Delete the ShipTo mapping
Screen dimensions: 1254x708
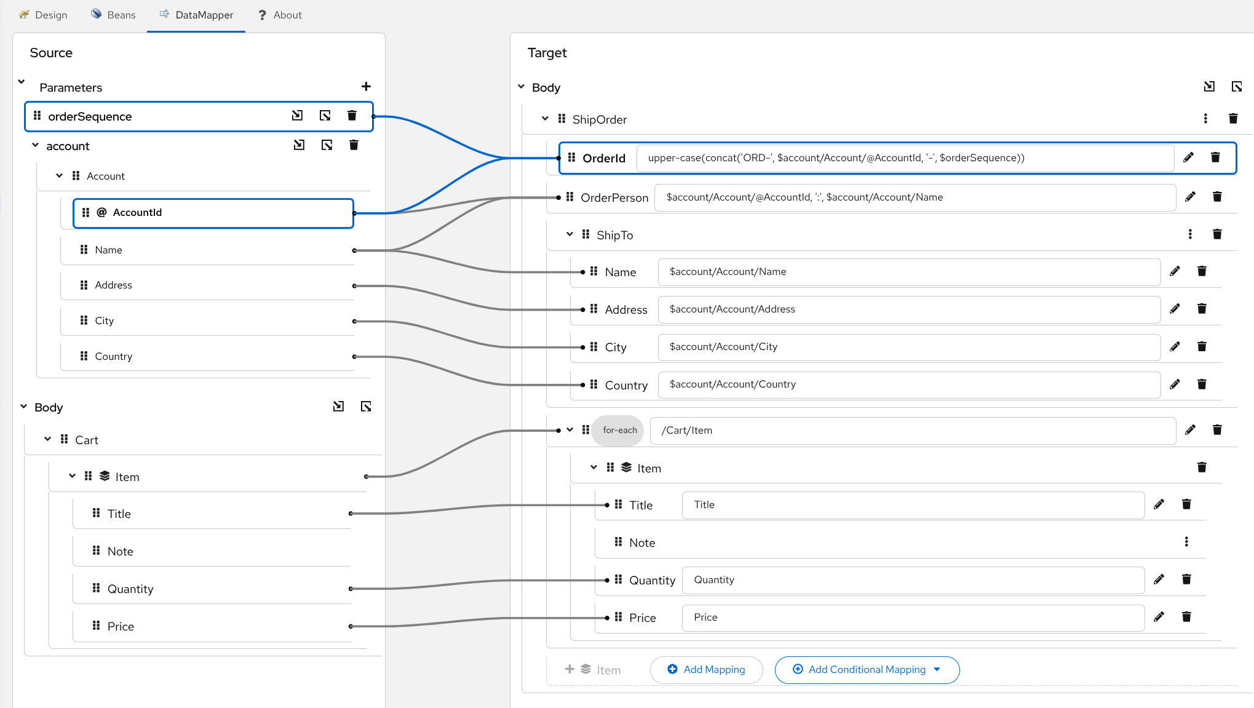1217,234
